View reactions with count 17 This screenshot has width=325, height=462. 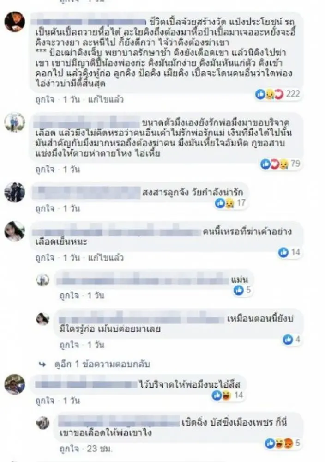[230, 203]
